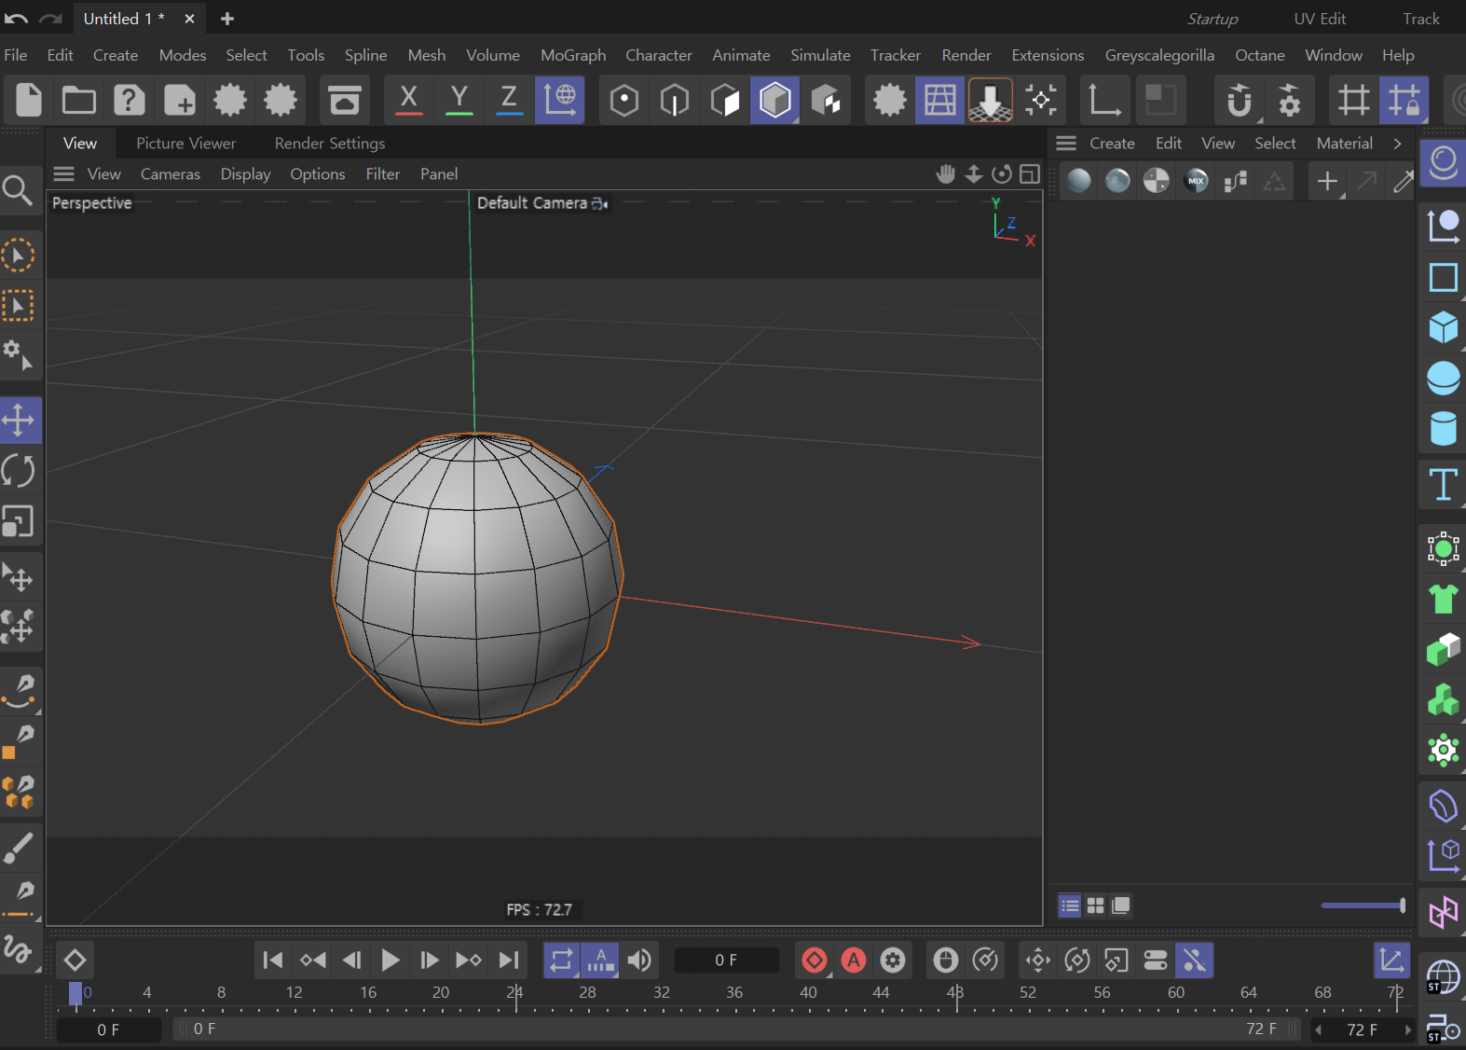Select the Scale tool
This screenshot has height=1050, width=1466.
[x=19, y=521]
